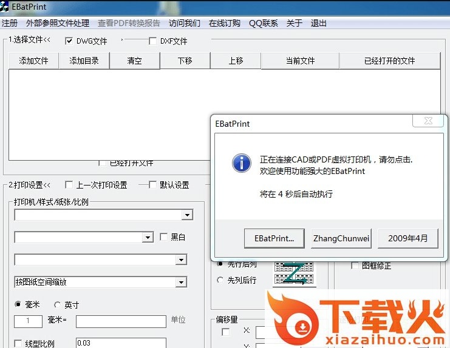
Task: Open the 注册 menu
Action: (10, 23)
